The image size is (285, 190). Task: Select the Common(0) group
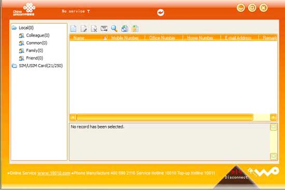tap(37, 43)
